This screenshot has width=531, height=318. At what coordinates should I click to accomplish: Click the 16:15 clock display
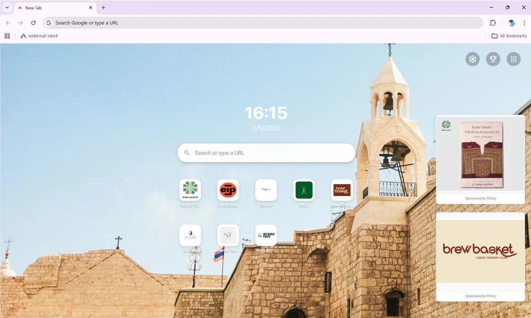click(266, 113)
